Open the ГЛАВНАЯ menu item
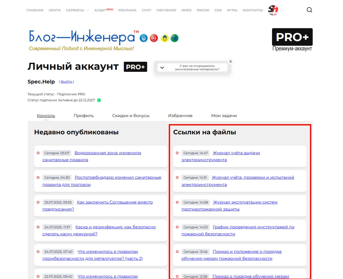 [x=35, y=10]
